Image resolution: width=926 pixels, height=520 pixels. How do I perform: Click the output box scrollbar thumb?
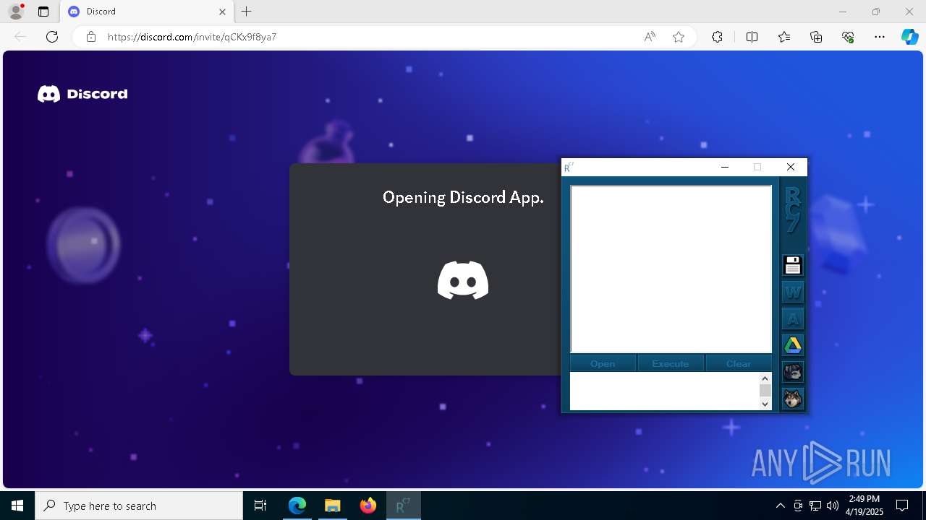tap(765, 391)
